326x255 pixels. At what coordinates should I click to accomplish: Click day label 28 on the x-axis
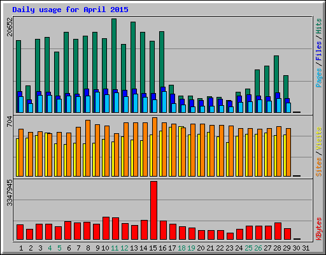point(278,248)
